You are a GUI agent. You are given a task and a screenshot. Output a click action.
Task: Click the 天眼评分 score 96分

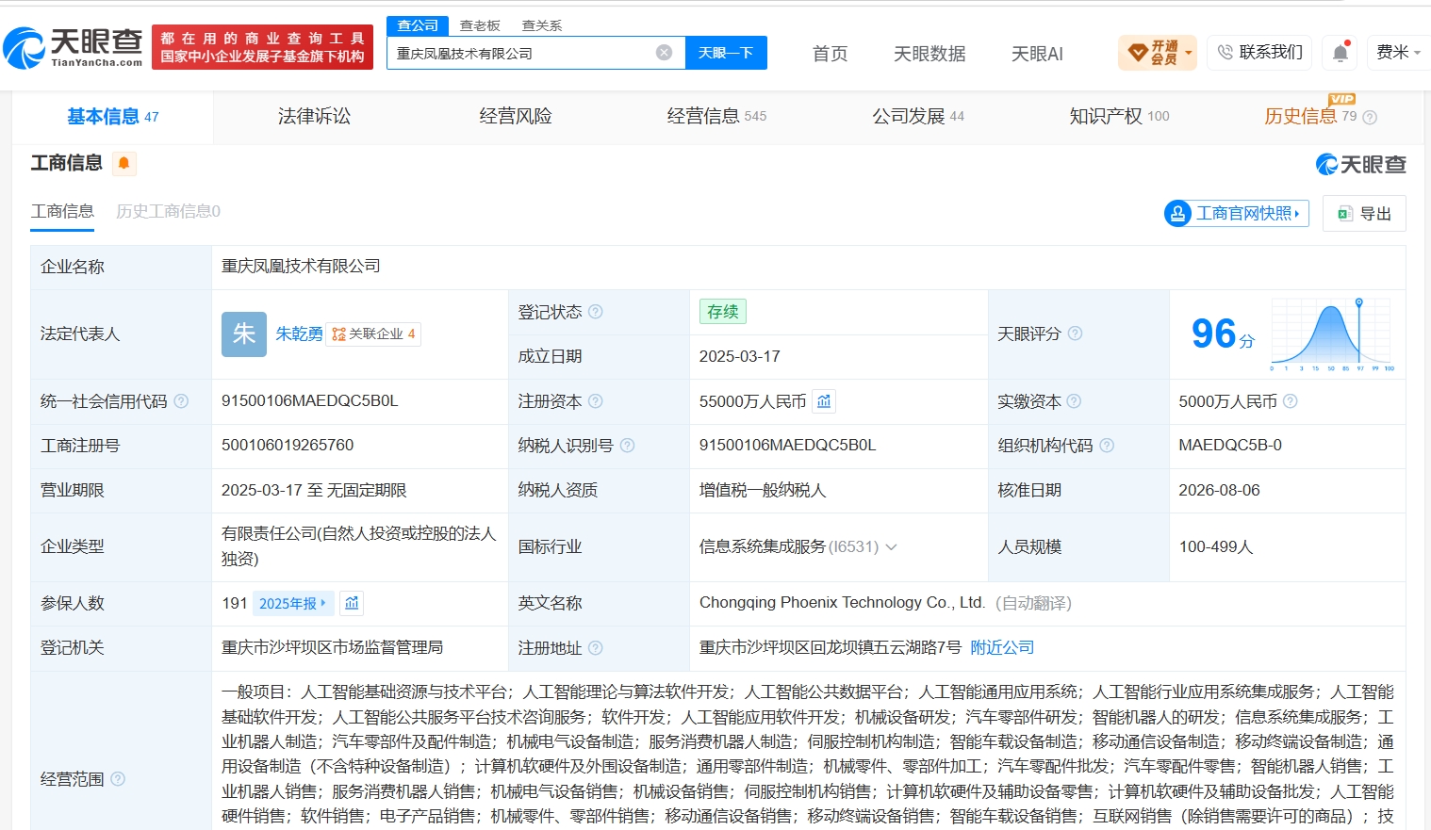(1223, 334)
